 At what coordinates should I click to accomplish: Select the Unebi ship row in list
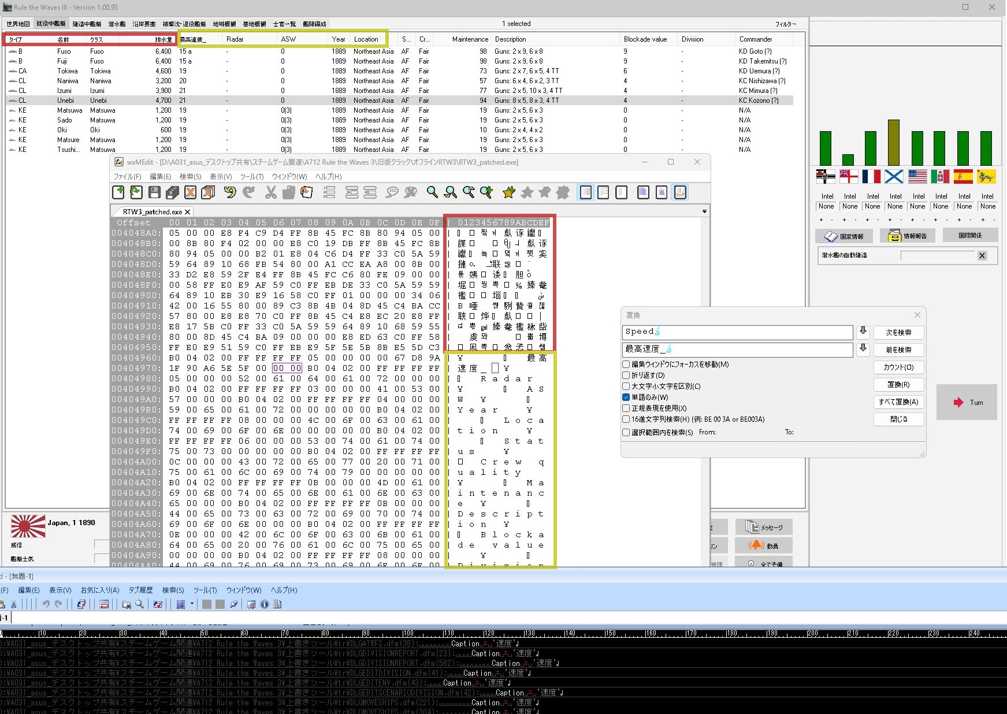point(65,101)
